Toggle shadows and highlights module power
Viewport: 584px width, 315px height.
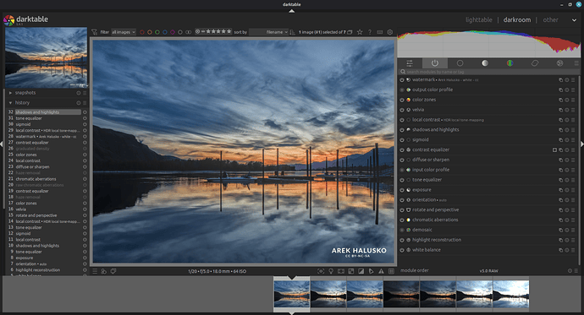pos(402,130)
